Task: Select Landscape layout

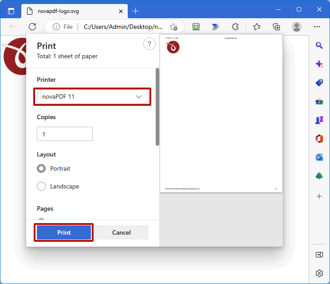Action: [x=41, y=186]
